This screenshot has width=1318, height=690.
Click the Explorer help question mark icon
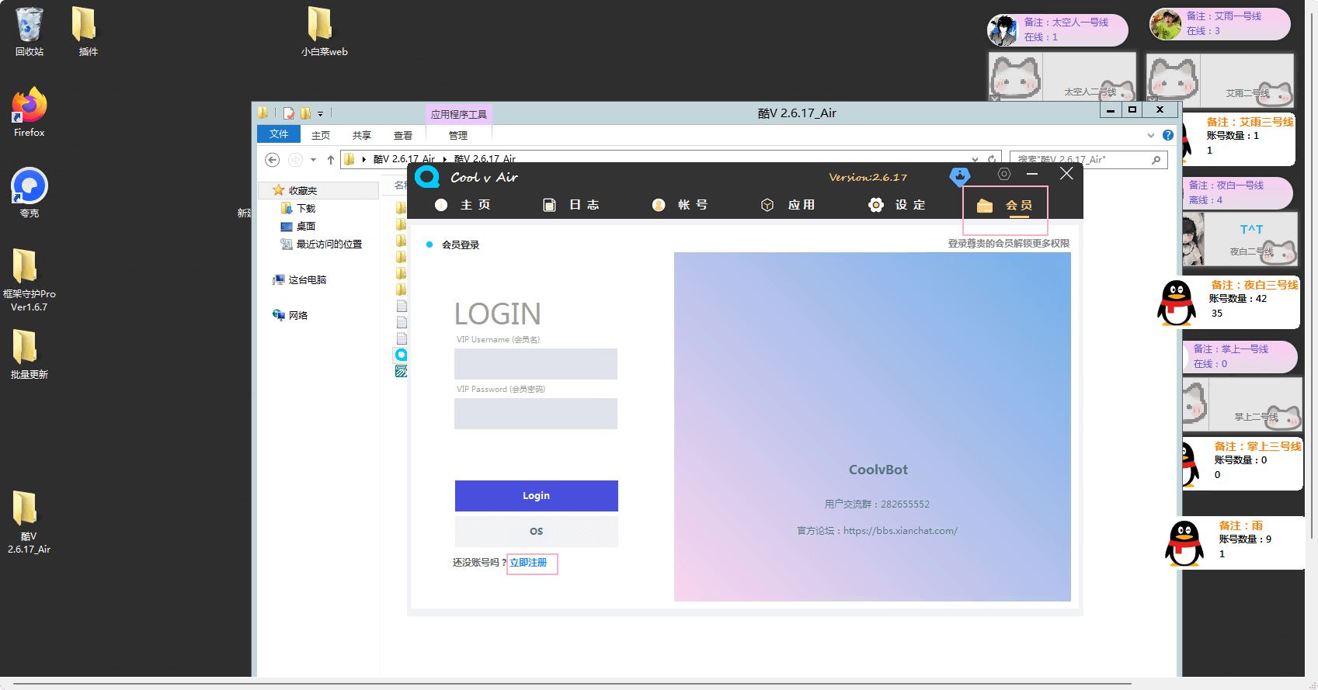tap(1167, 135)
